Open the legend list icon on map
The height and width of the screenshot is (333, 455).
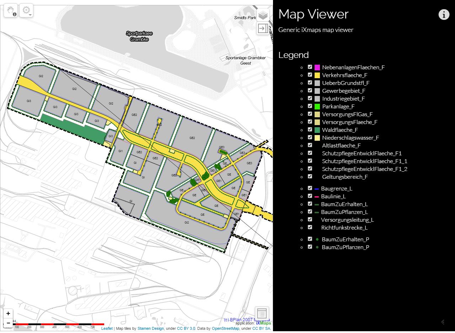pyautogui.click(x=262, y=313)
